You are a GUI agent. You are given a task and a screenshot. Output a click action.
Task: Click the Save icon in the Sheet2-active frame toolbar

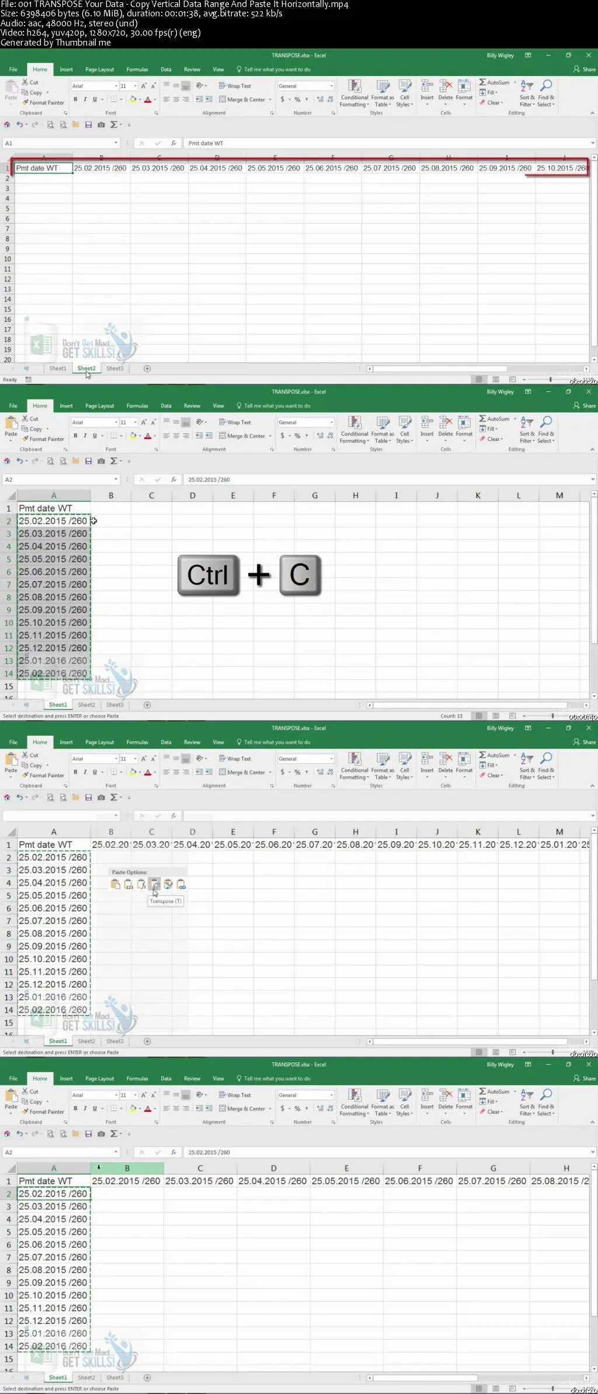[x=88, y=124]
